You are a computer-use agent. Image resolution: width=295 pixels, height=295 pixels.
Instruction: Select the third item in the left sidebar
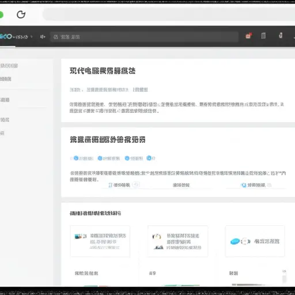coord(5,100)
